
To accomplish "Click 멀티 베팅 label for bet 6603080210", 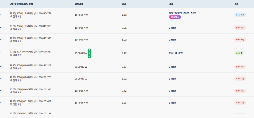I will click(x=17, y=55).
